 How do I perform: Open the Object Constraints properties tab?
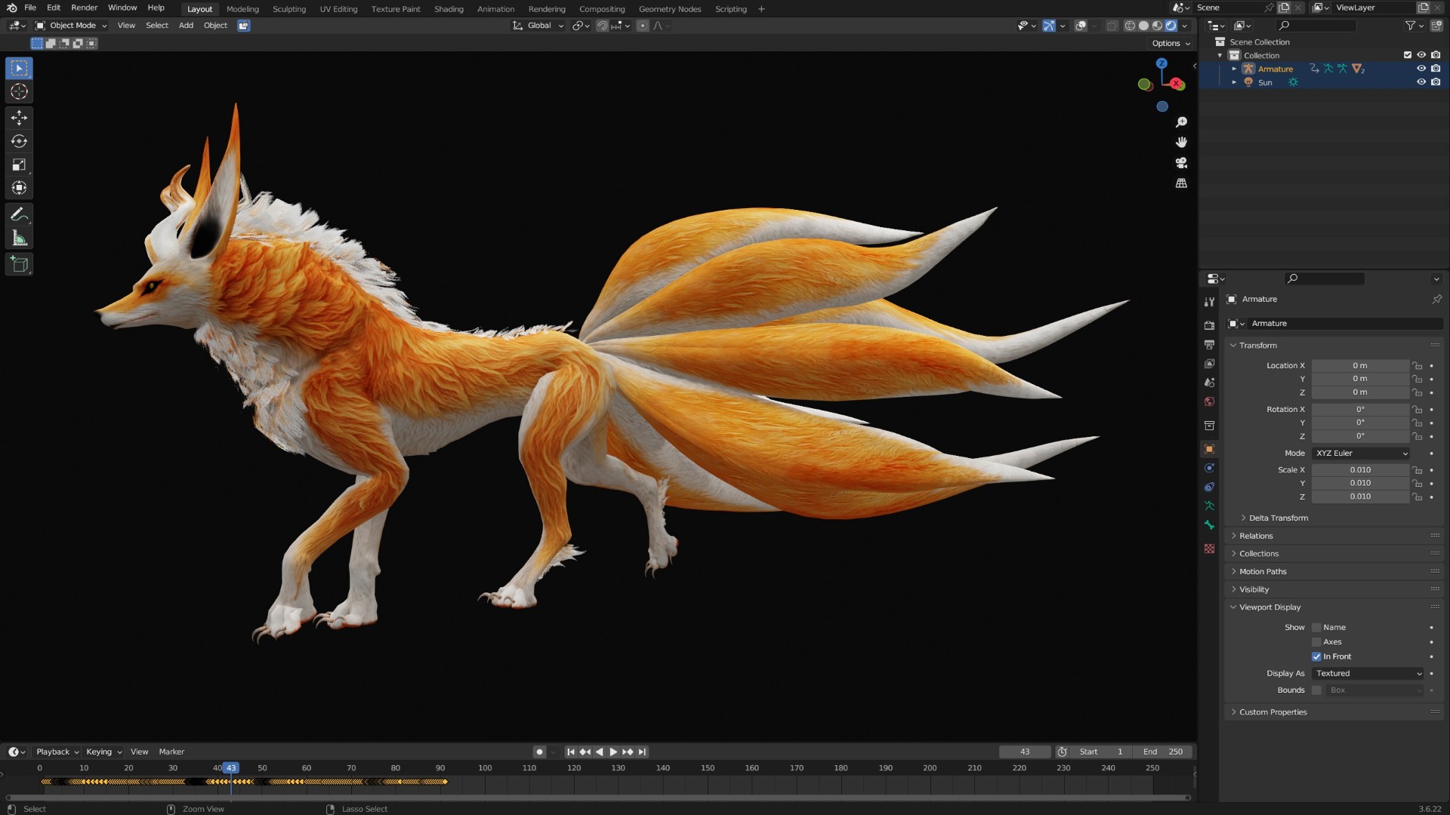click(1209, 487)
